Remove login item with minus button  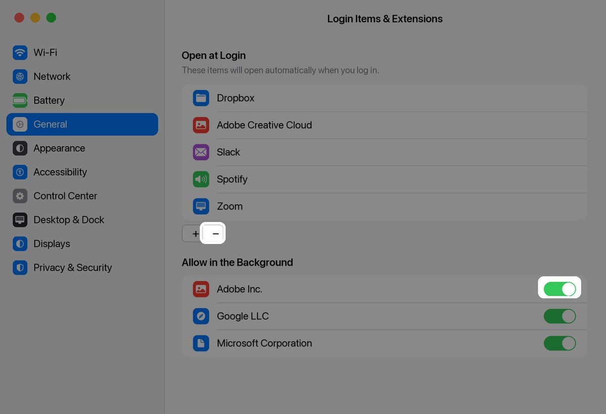click(215, 233)
